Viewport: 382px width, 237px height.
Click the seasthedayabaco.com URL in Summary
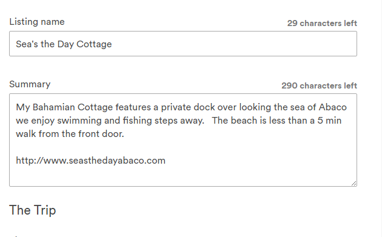(x=90, y=161)
